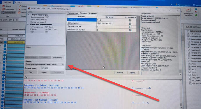
Task: Click log panel scrollbar down arrow
Action: point(181,108)
